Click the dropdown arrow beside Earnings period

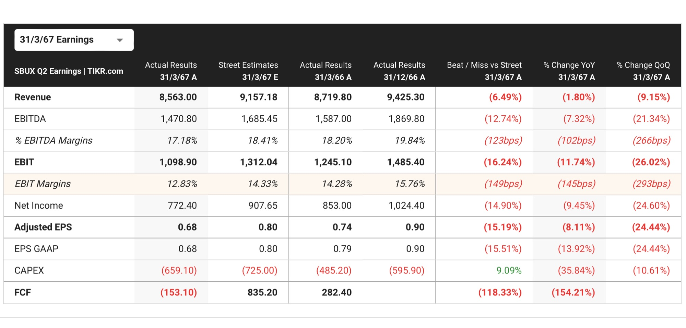(120, 40)
